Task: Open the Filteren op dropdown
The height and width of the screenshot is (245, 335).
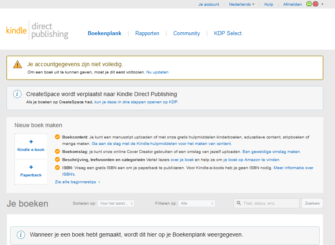Action: point(197,203)
